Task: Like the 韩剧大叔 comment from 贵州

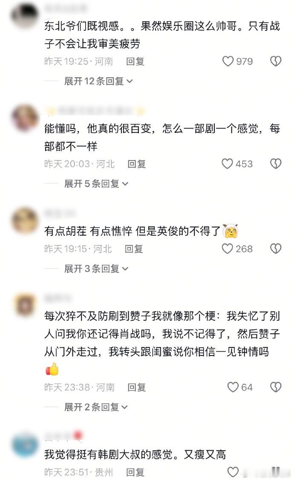Action: tap(233, 472)
